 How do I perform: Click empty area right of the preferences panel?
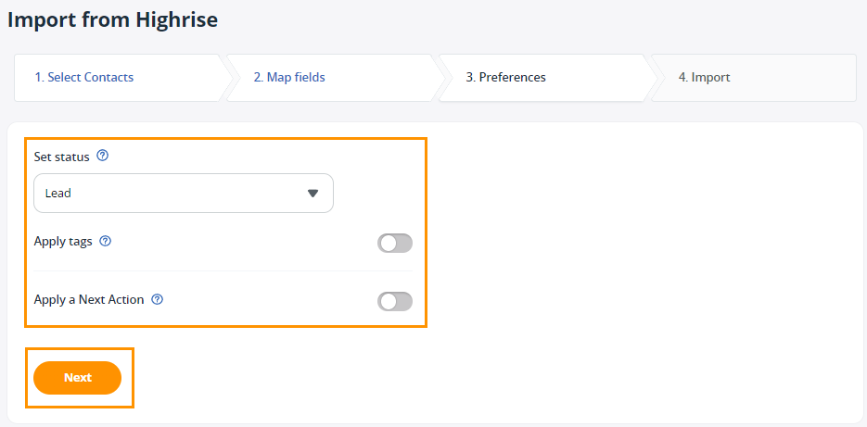coord(642,248)
